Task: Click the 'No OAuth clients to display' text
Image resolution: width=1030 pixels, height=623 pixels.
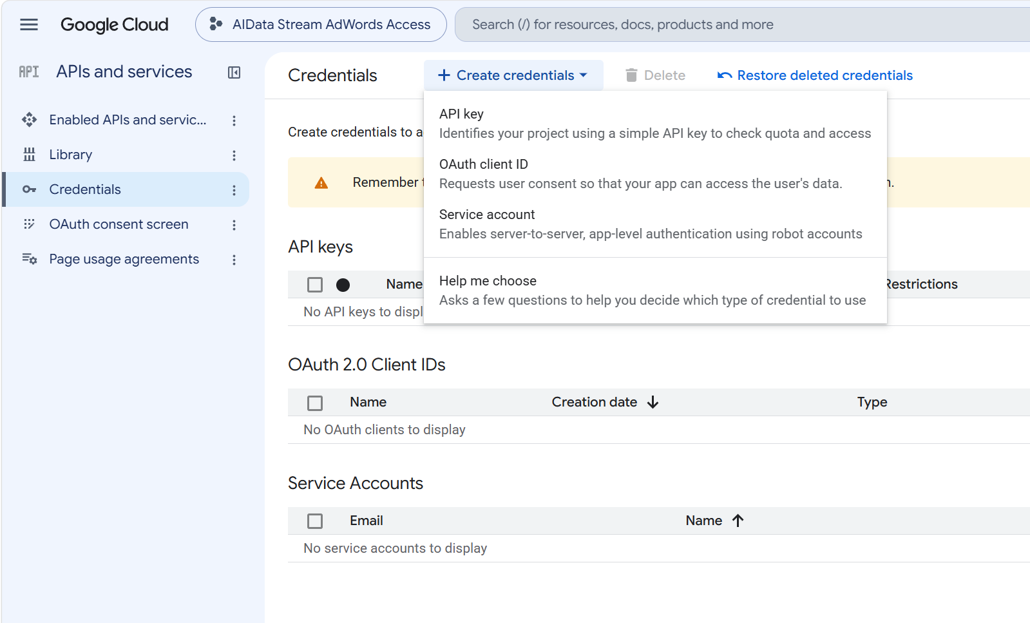Action: 385,430
